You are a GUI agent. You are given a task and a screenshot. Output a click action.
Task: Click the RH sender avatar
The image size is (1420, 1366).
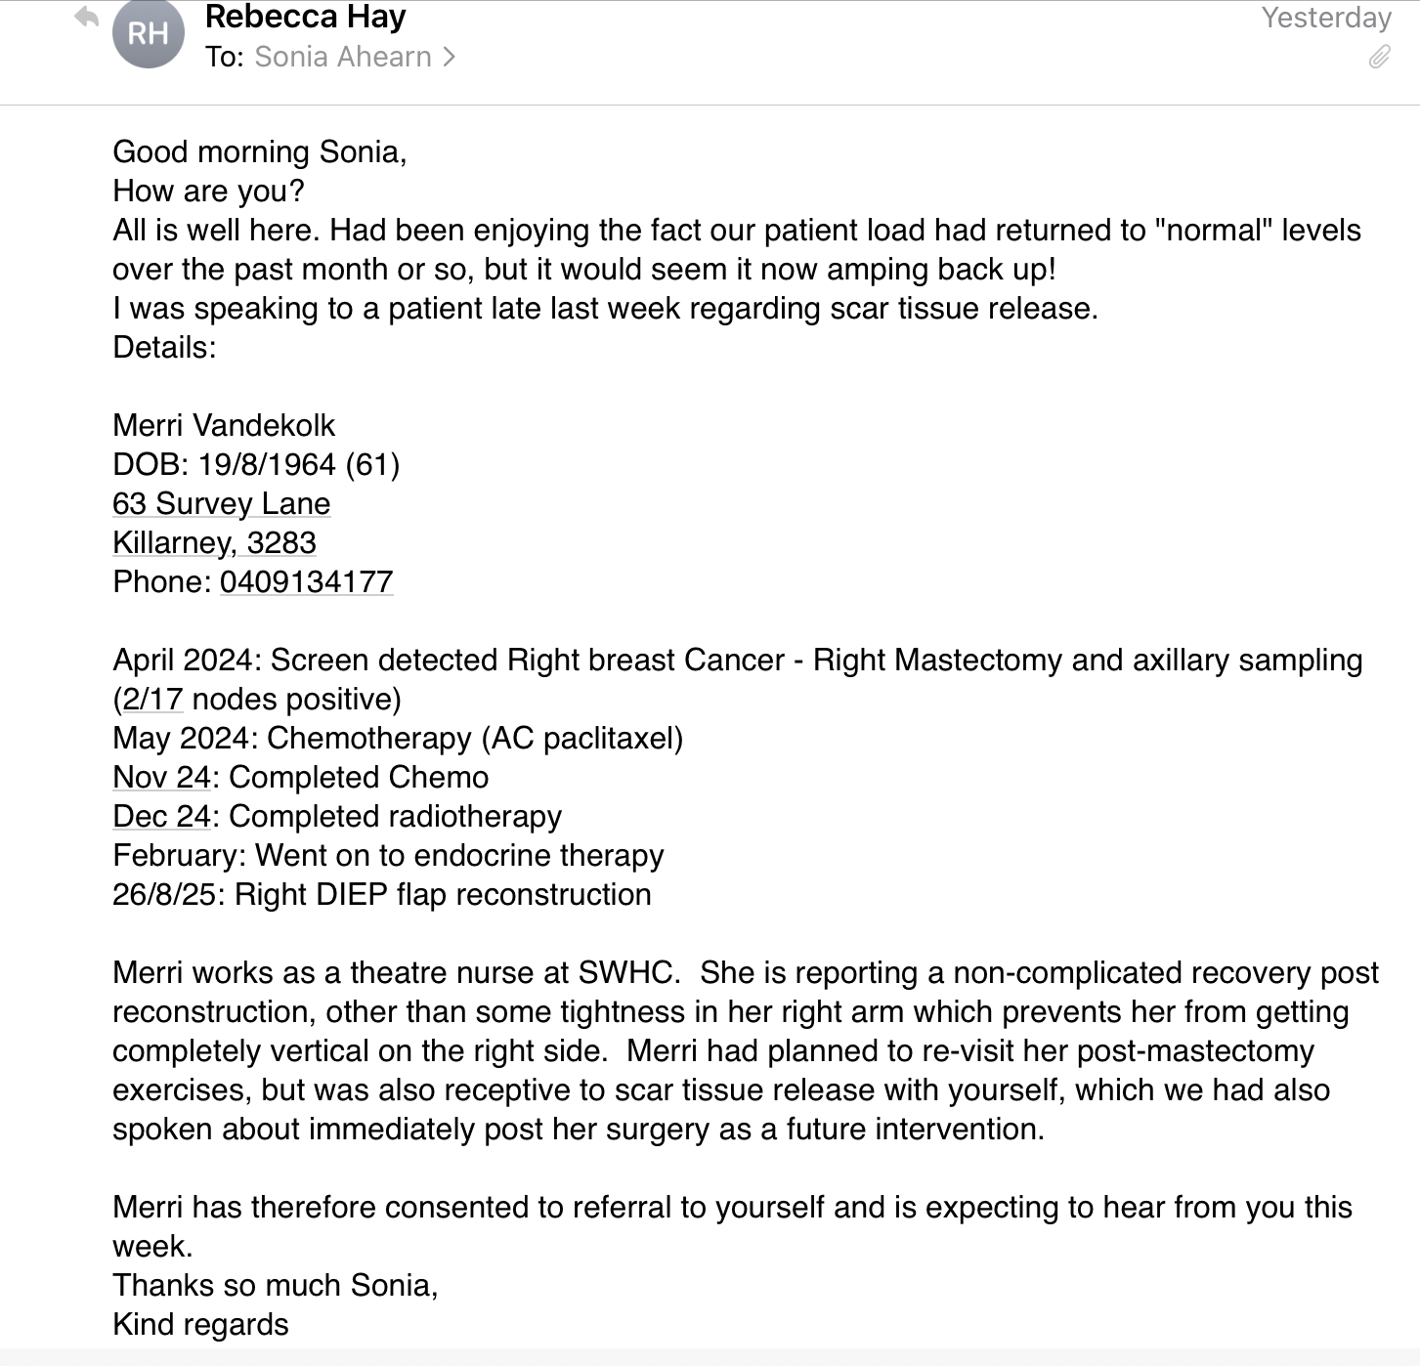pyautogui.click(x=149, y=34)
